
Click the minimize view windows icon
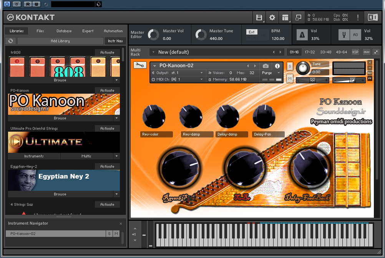pos(298,17)
